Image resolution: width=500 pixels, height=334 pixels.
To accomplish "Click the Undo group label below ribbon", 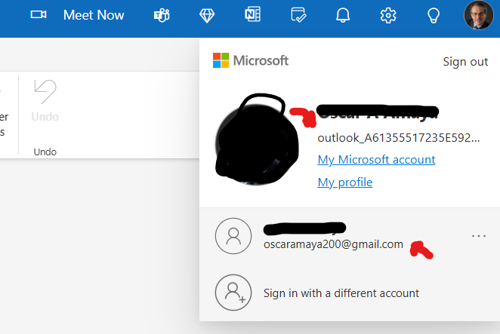I will tap(45, 152).
